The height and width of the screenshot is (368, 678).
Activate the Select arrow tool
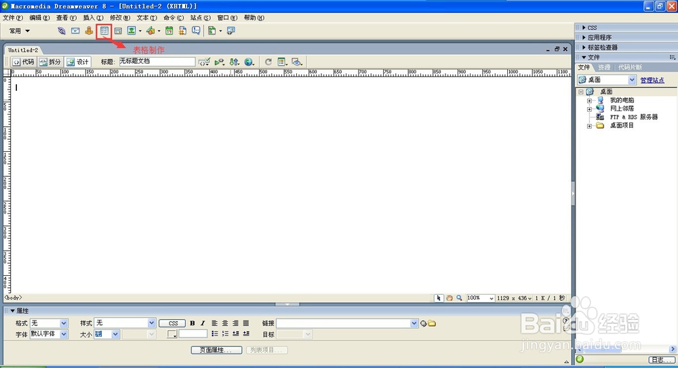(x=439, y=298)
